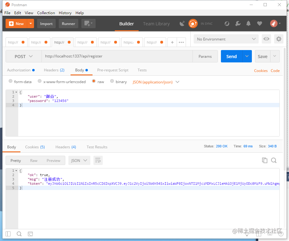This screenshot has width=289, height=241.
Task: Open tab options ellipsis menu
Action: pos(181,42)
